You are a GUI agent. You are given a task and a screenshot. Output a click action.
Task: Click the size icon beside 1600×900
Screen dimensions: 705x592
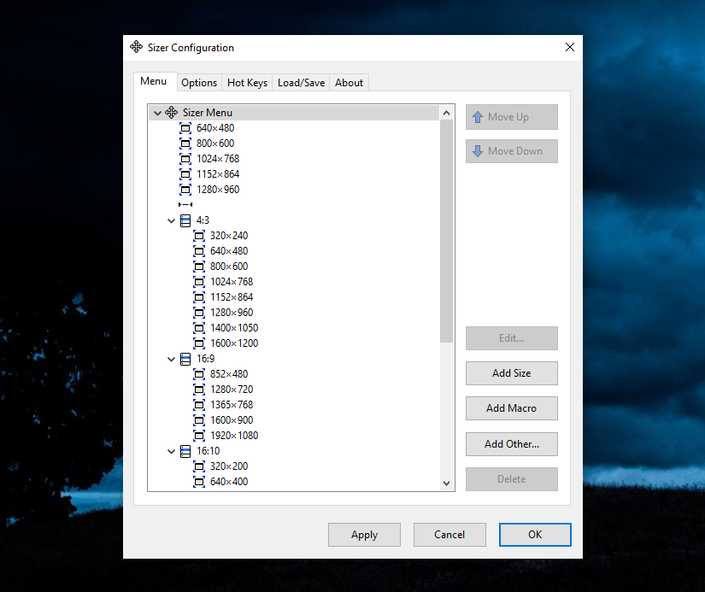[x=199, y=419]
